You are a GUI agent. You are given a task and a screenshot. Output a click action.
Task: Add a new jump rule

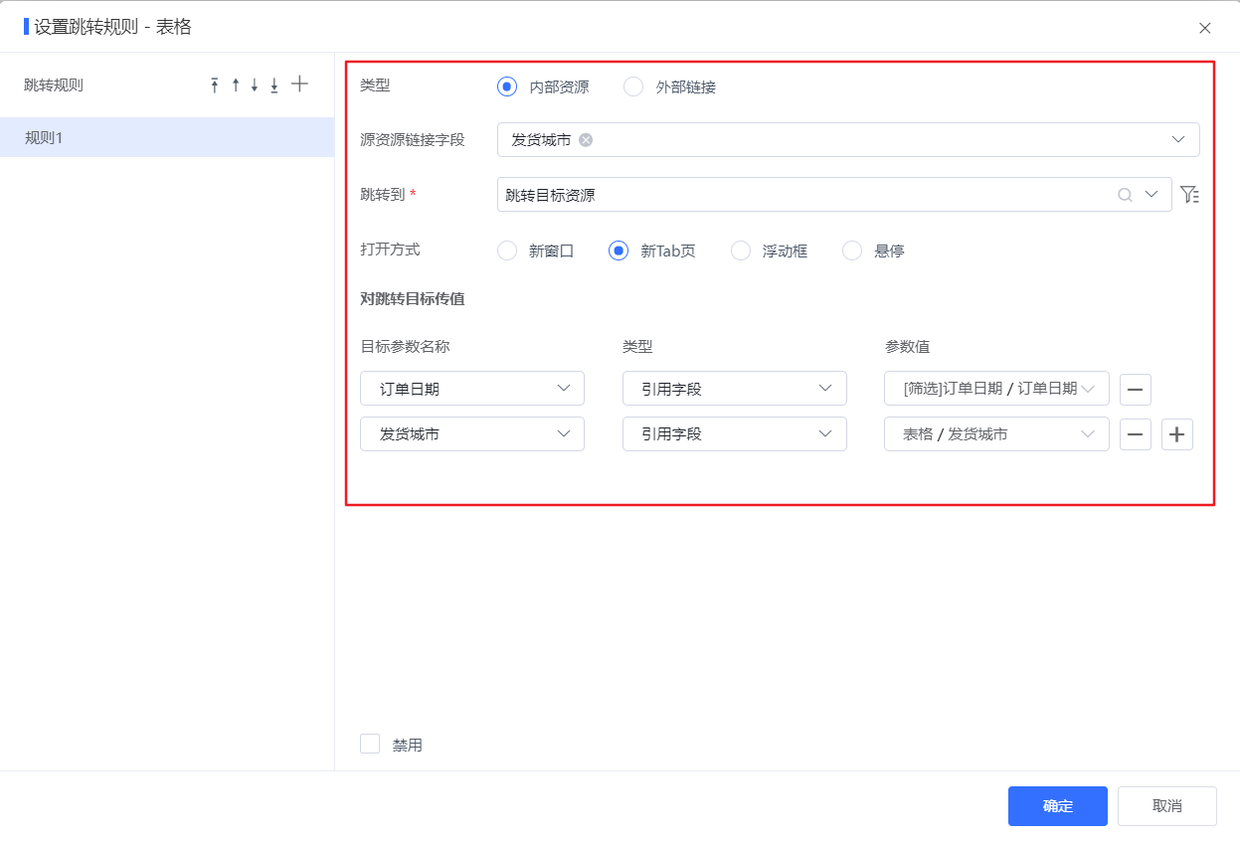pos(299,84)
